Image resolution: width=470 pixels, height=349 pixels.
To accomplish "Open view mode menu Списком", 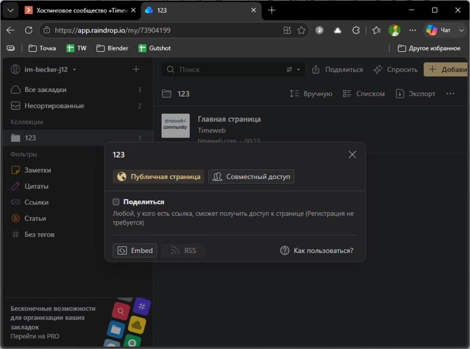I will pyautogui.click(x=364, y=94).
